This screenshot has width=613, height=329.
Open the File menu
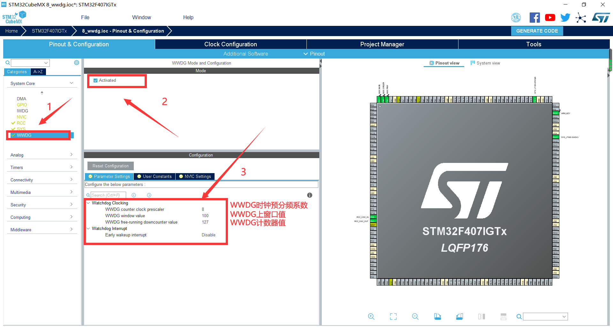click(85, 18)
